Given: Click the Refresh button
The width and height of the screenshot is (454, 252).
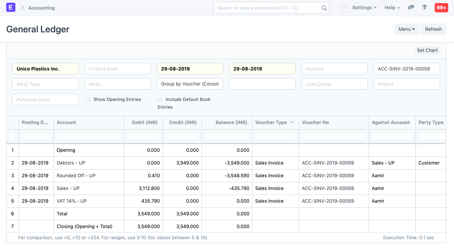Looking at the screenshot, I should click(433, 29).
